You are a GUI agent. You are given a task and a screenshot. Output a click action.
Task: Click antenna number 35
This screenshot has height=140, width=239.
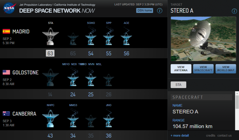[91, 135]
